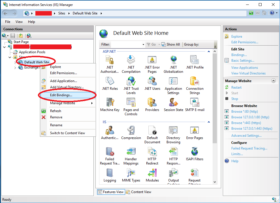This screenshot has height=203, width=280.
Task: Collapse the Sites tree node
Action: click(10, 57)
